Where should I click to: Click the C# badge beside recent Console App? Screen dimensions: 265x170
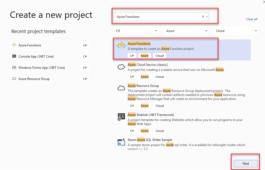[85, 56]
